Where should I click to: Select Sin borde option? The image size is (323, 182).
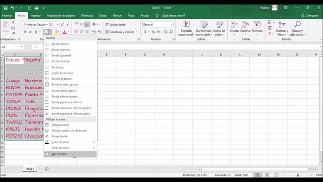(x=70, y=67)
